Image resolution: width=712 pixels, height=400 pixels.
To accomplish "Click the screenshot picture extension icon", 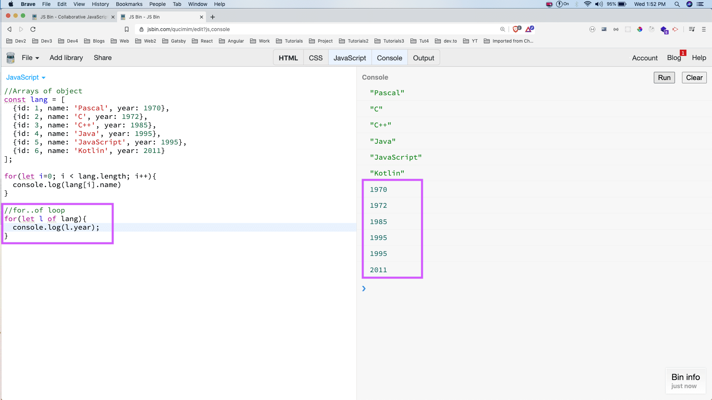I will 604,29.
